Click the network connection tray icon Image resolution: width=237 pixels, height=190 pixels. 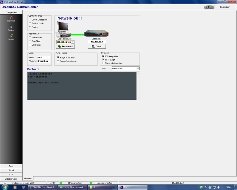214,187
